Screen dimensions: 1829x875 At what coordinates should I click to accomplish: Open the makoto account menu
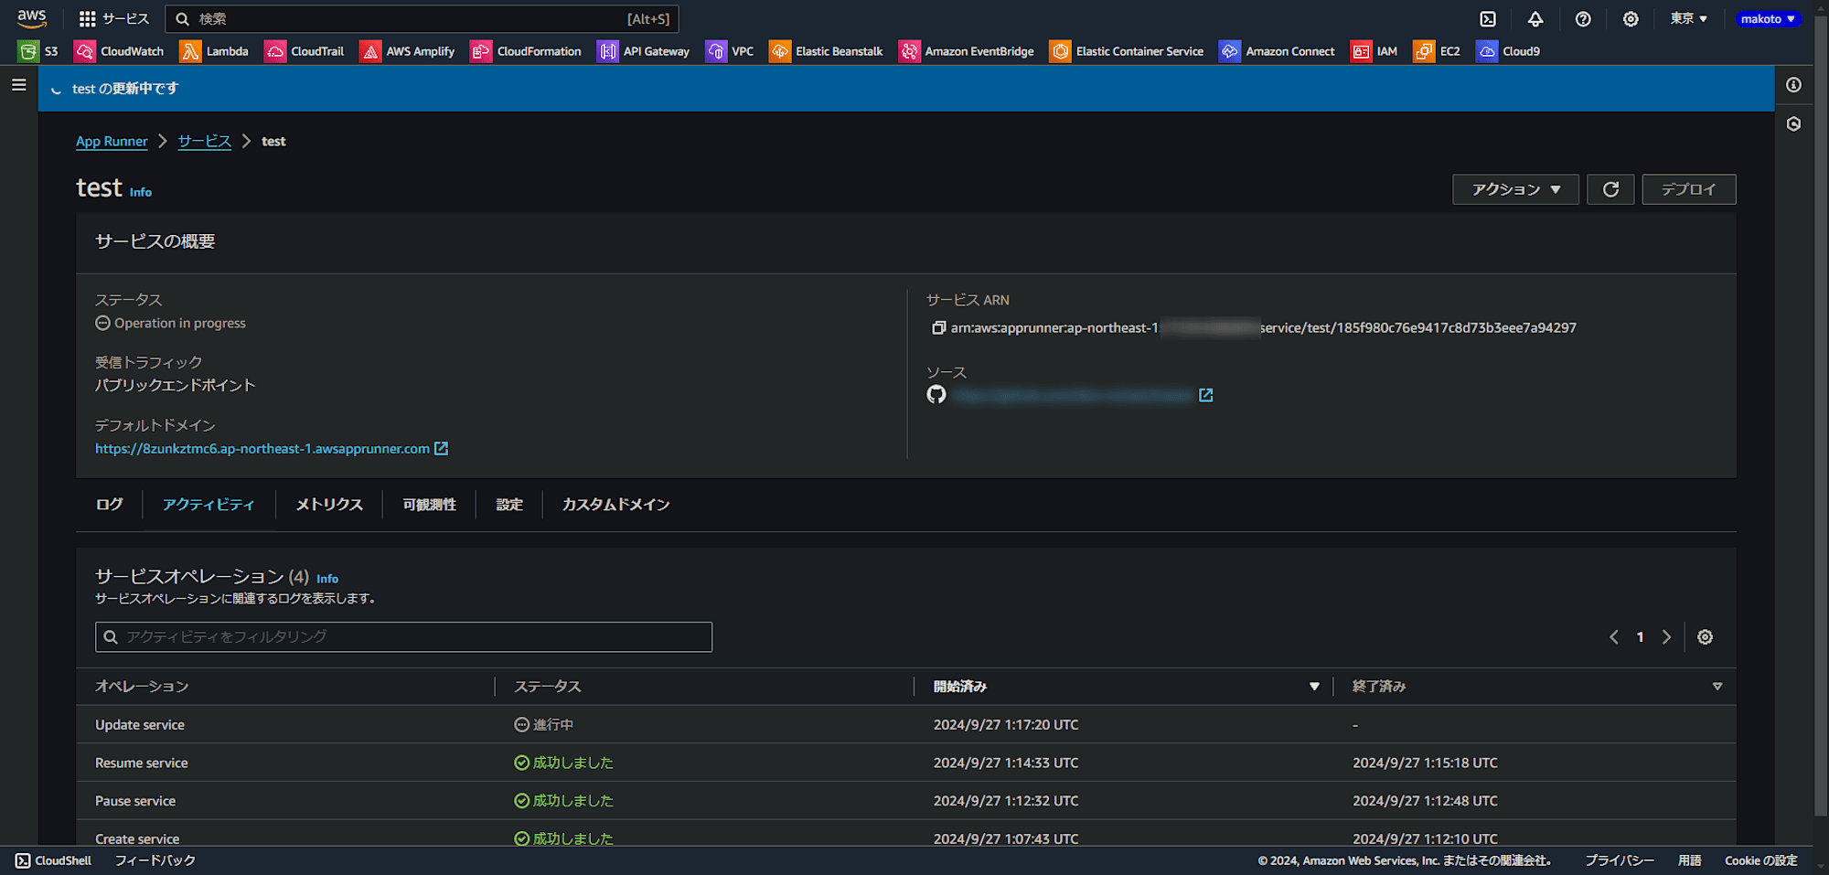point(1768,18)
